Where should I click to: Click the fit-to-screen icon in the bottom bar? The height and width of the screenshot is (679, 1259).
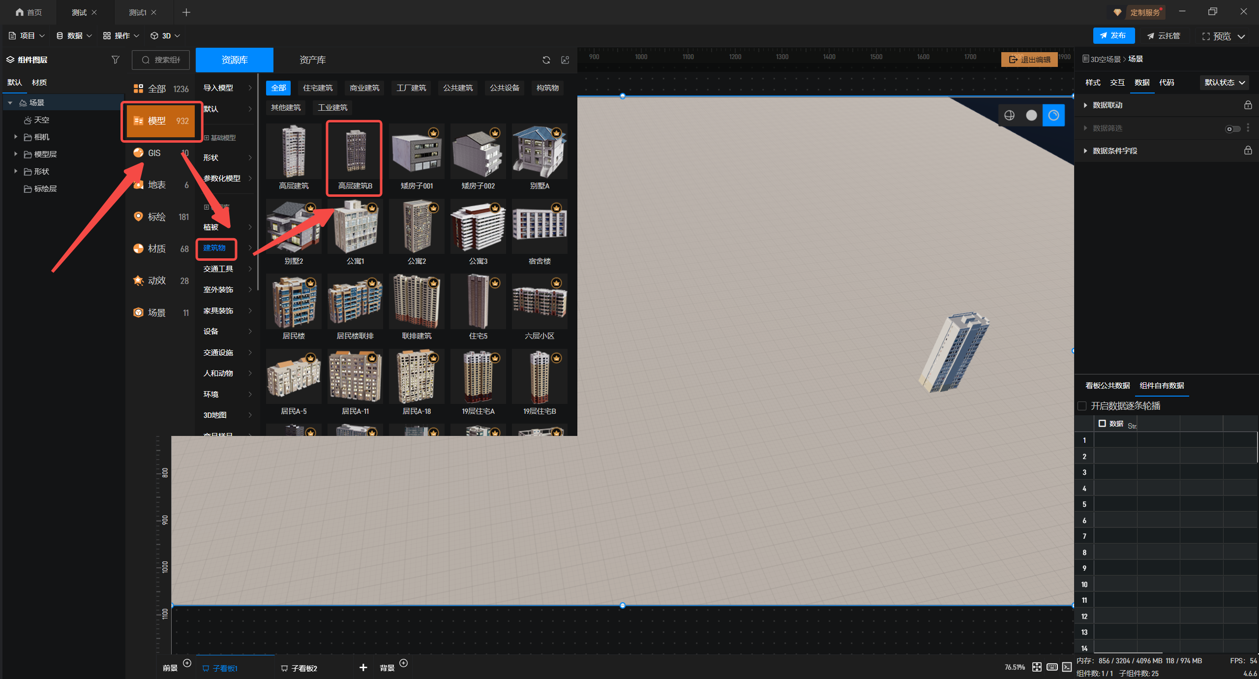click(x=1037, y=667)
